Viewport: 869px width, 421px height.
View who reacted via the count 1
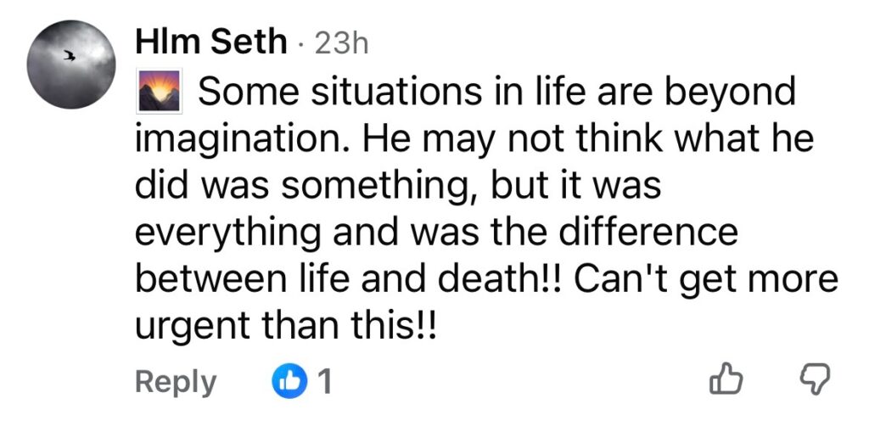pyautogui.click(x=322, y=382)
